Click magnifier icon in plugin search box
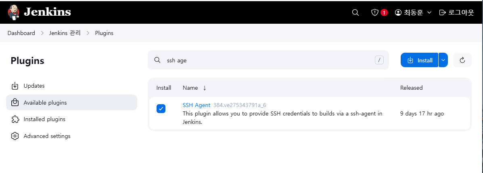Image resolution: width=483 pixels, height=173 pixels. coord(157,60)
